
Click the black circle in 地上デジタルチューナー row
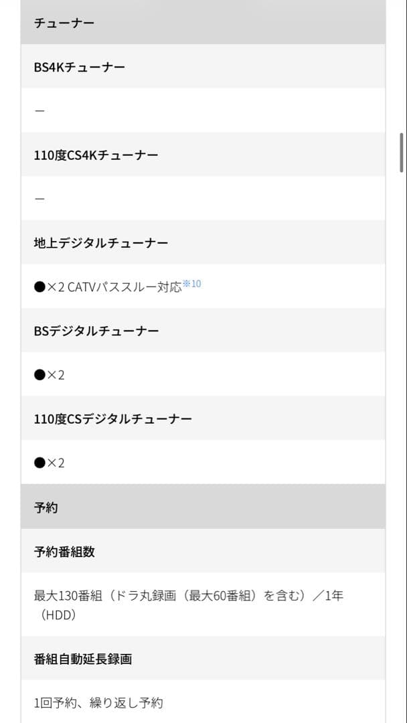click(x=39, y=287)
